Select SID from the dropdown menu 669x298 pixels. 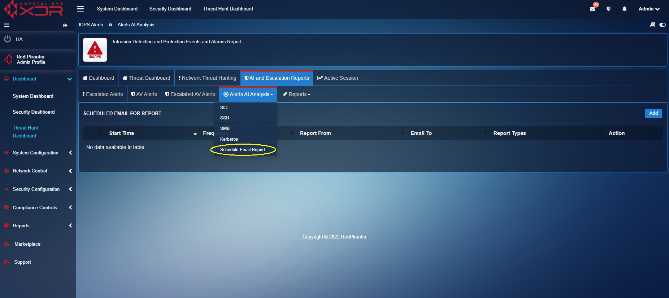(x=246, y=108)
